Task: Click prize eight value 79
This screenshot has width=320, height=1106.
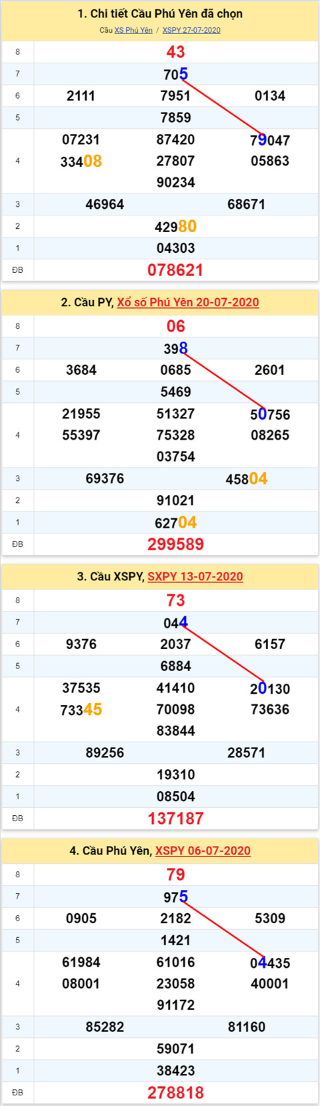Action: [x=175, y=875]
